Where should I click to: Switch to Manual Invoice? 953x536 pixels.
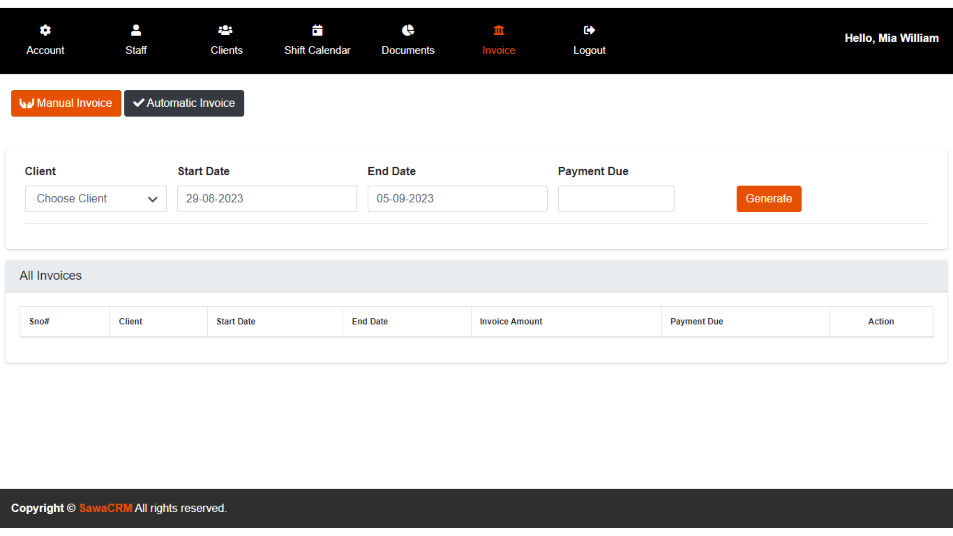click(x=66, y=103)
